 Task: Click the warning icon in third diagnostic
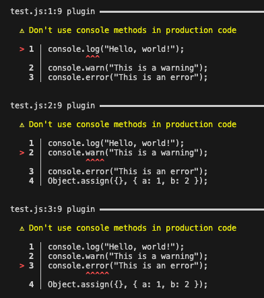[x=22, y=229]
